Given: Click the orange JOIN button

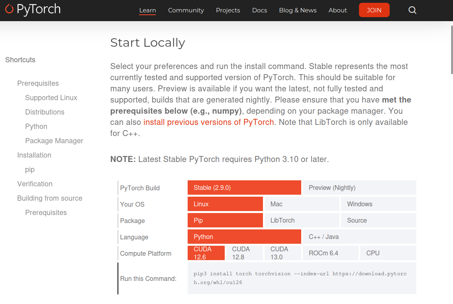Looking at the screenshot, I should [374, 10].
